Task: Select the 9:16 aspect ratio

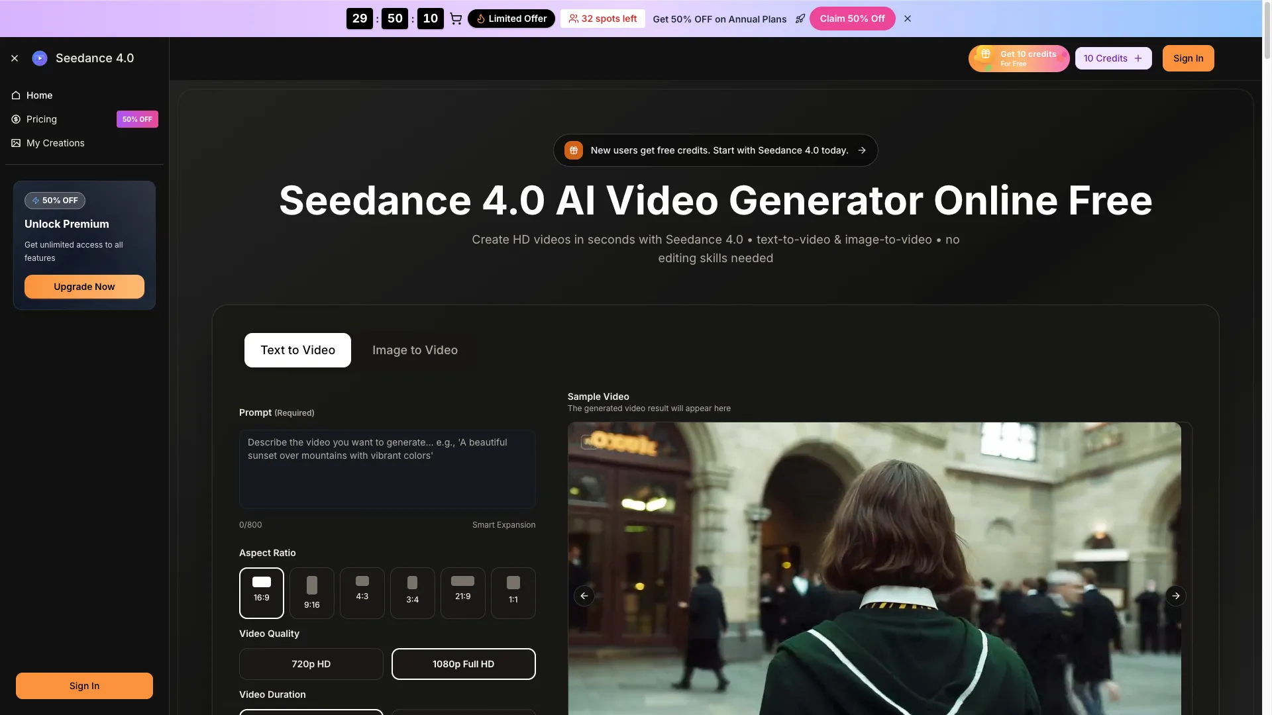Action: click(311, 593)
